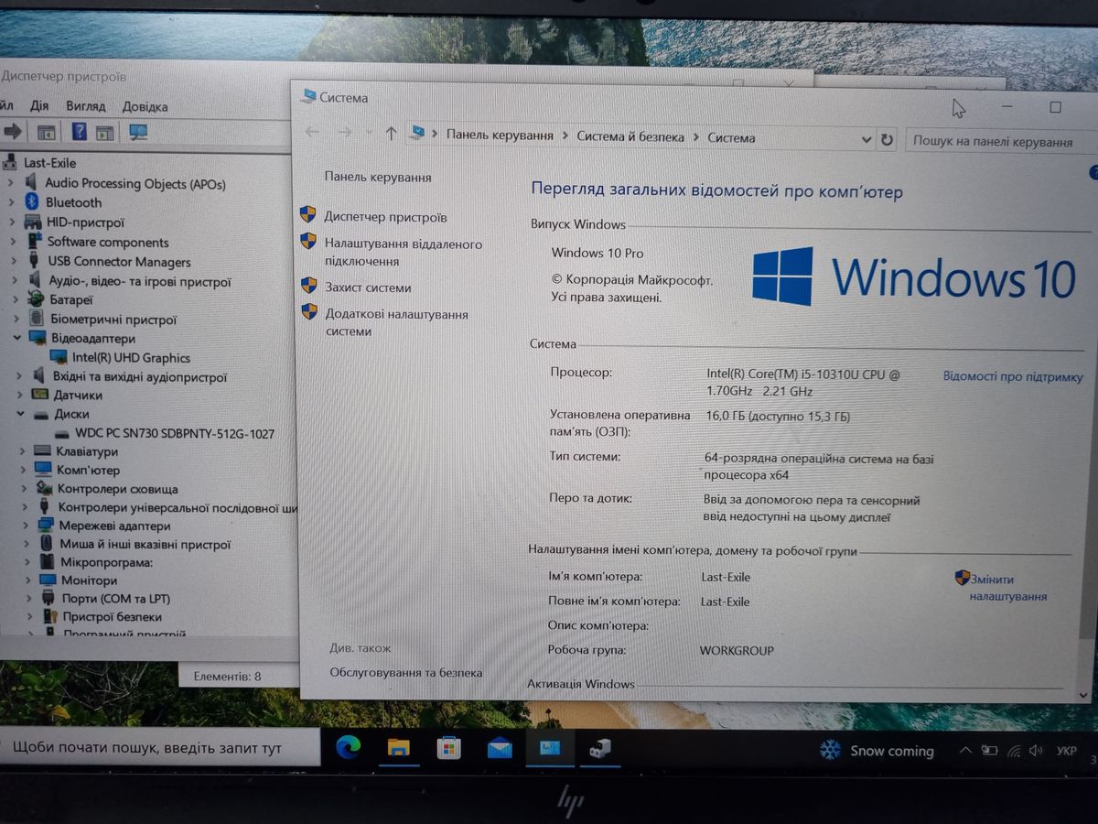Image resolution: width=1098 pixels, height=824 pixels.
Task: Open Mail app from the taskbar
Action: [x=500, y=748]
